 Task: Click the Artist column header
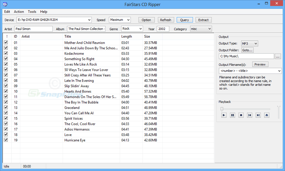(x=41, y=36)
